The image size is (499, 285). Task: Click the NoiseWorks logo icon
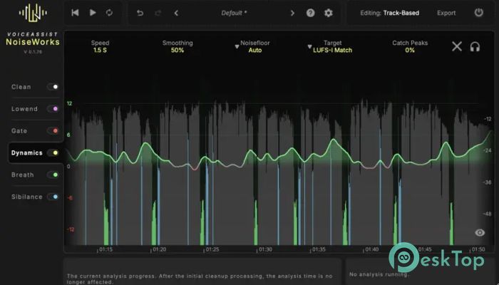coord(33,13)
